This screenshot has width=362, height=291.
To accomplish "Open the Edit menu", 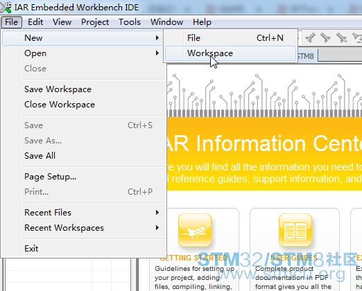I will pyautogui.click(x=35, y=22).
